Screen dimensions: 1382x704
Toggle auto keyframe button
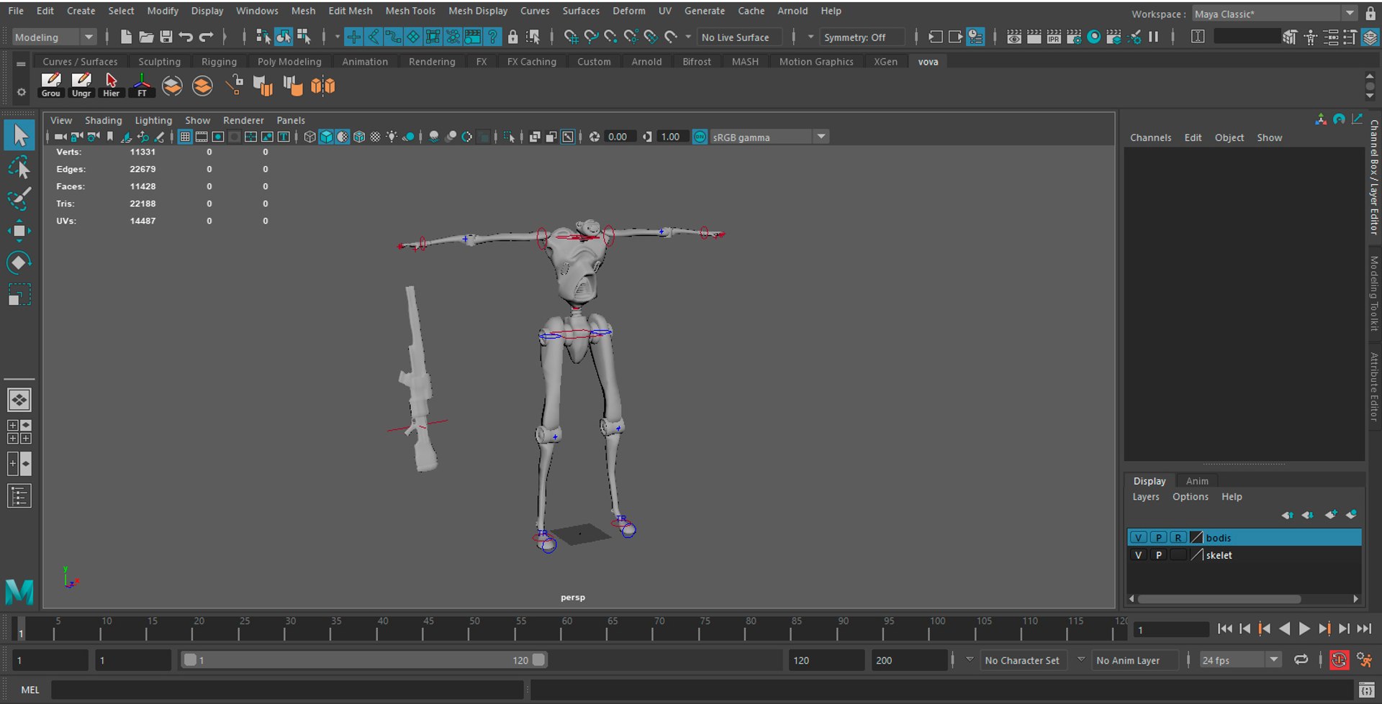click(x=1339, y=659)
